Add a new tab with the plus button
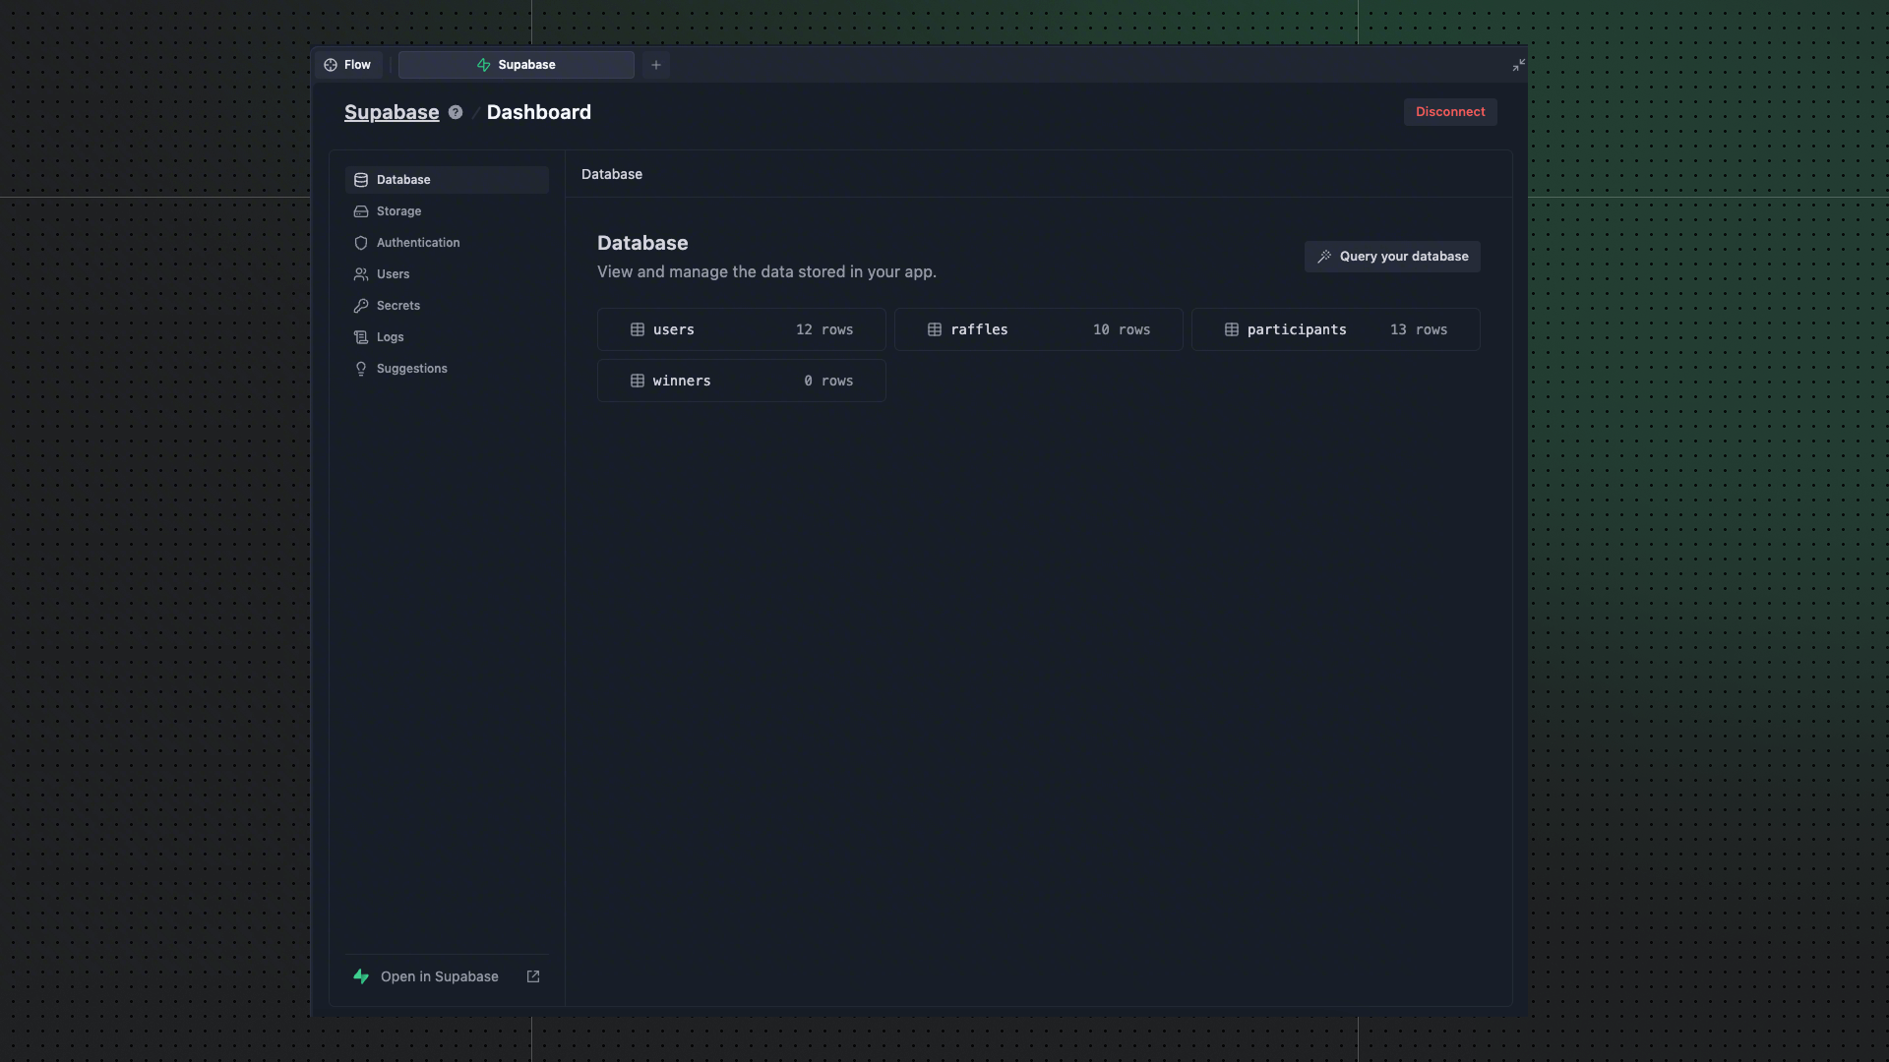Viewport: 1889px width, 1062px height. click(x=655, y=65)
